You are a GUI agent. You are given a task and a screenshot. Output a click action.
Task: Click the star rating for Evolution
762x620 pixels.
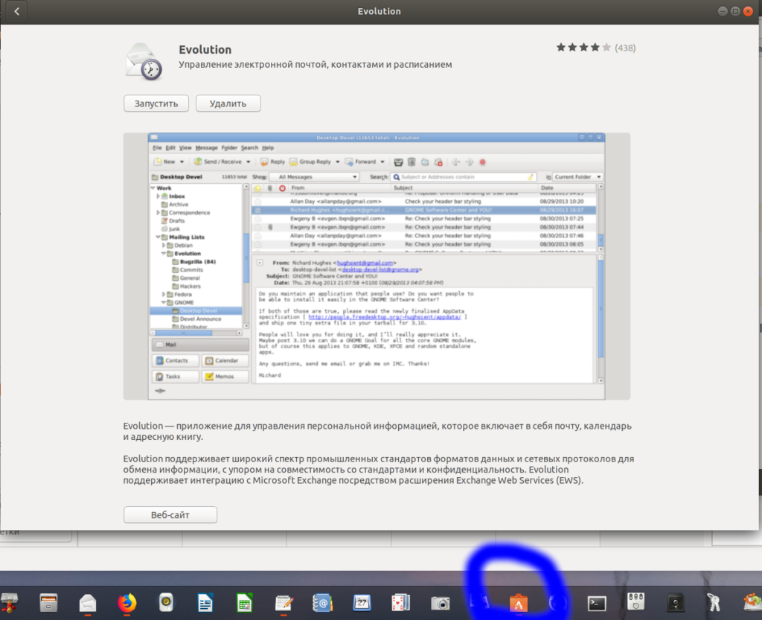583,48
